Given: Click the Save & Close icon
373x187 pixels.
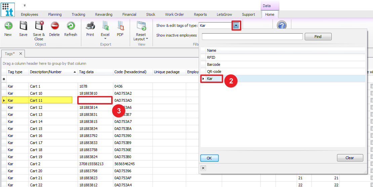Looking at the screenshot, I should pyautogui.click(x=39, y=26).
